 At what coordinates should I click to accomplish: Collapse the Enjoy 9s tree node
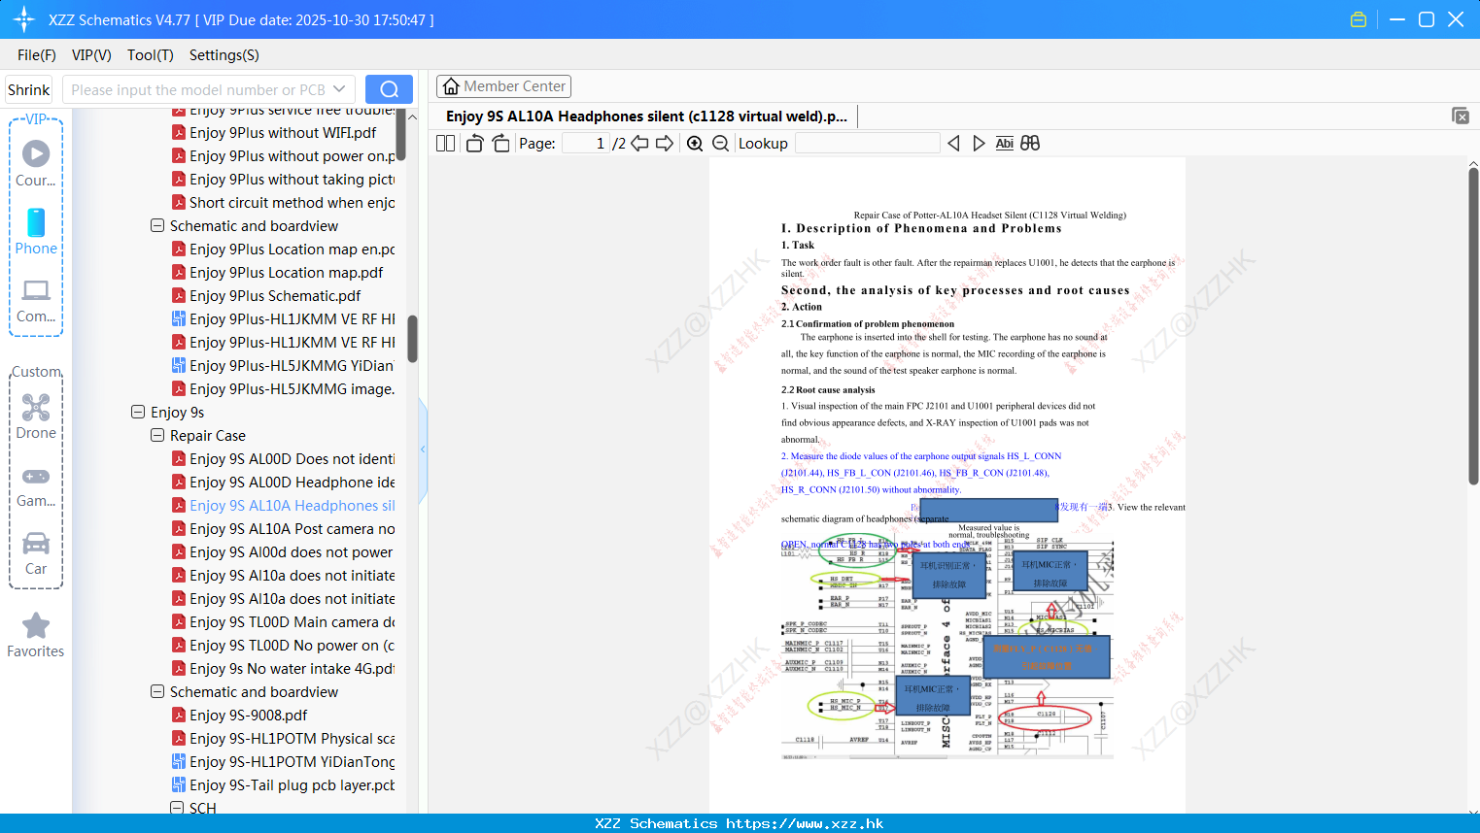(x=138, y=412)
